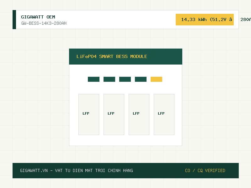Select the first LFP cell
The image size is (251, 188).
pos(89,114)
